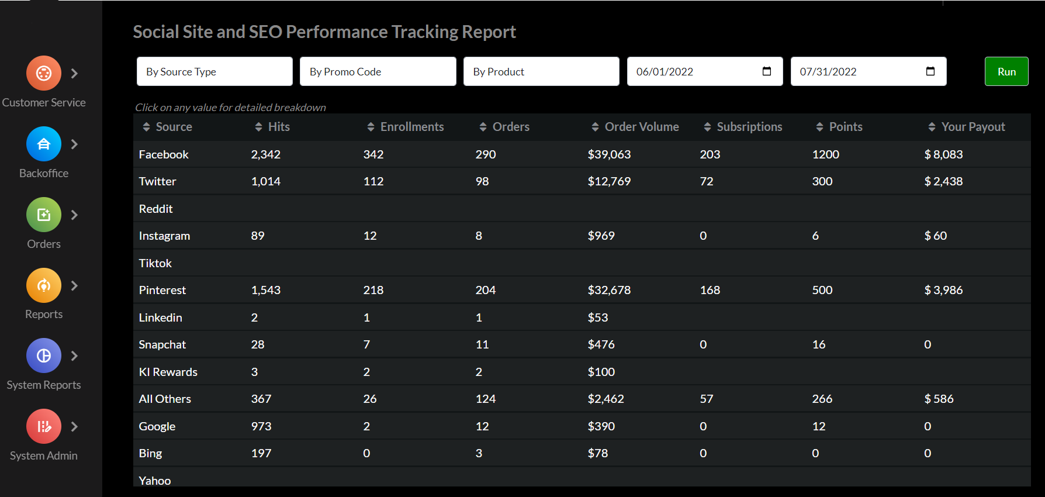
Task: Click Pinterest order volume $32,678
Action: 609,290
